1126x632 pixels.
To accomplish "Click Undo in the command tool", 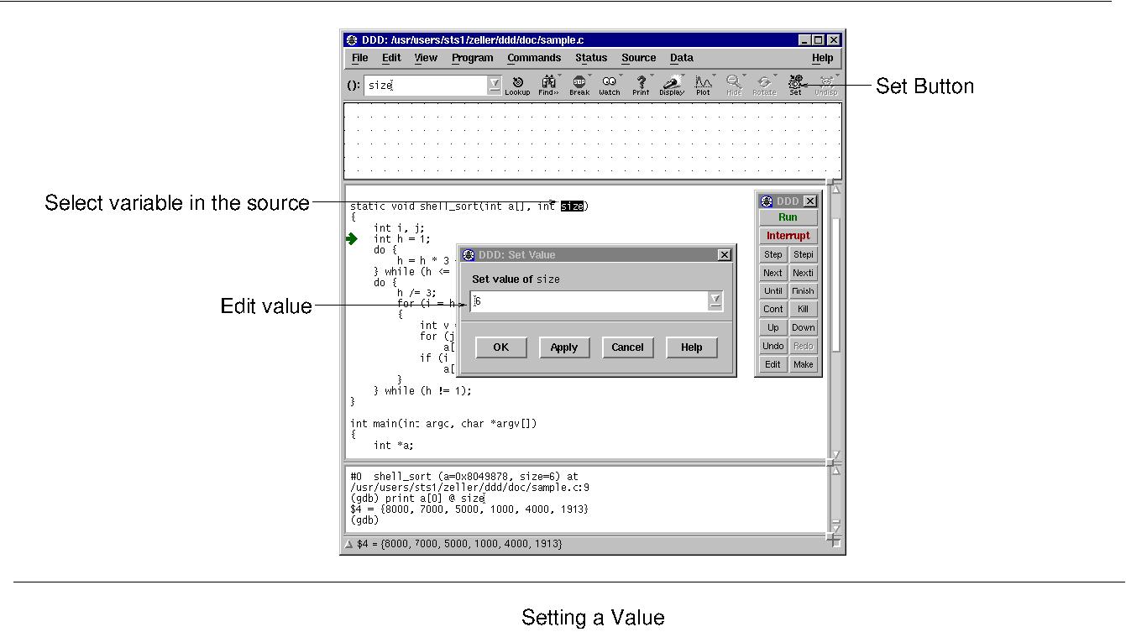I will click(773, 347).
